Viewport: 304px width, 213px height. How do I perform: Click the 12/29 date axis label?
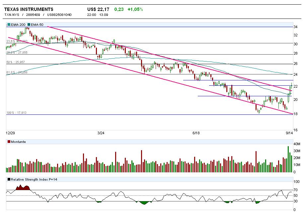[x=10, y=133]
